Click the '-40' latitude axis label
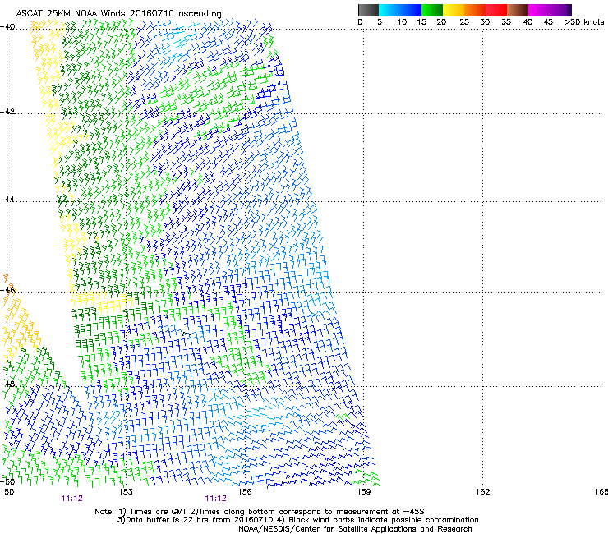This screenshot has width=608, height=534. [7, 27]
